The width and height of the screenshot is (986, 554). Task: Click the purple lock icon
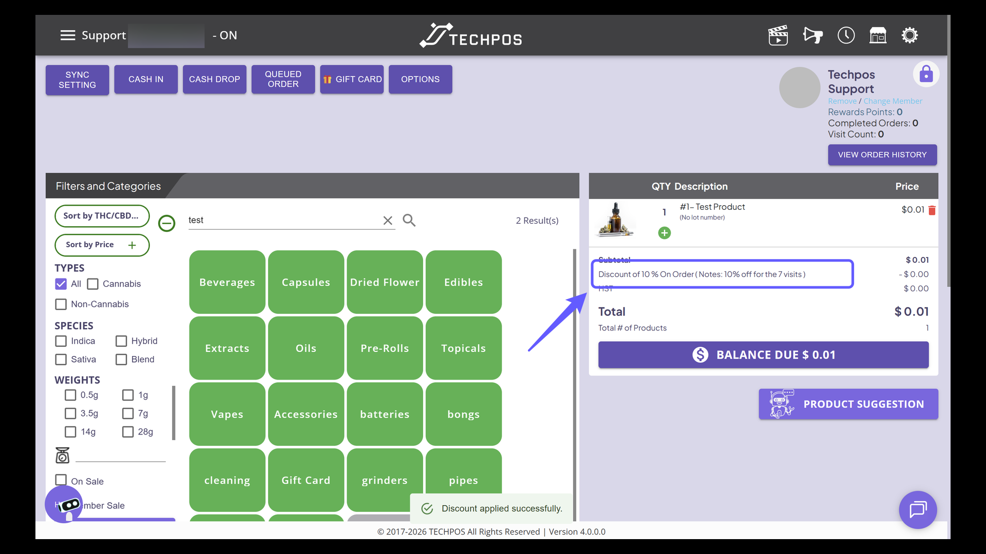point(926,74)
